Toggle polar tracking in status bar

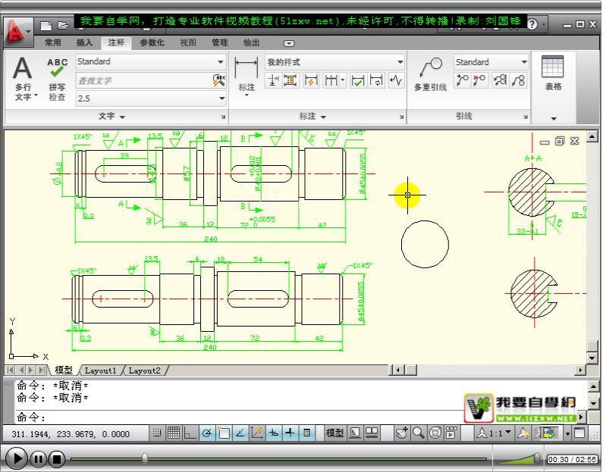tap(207, 433)
